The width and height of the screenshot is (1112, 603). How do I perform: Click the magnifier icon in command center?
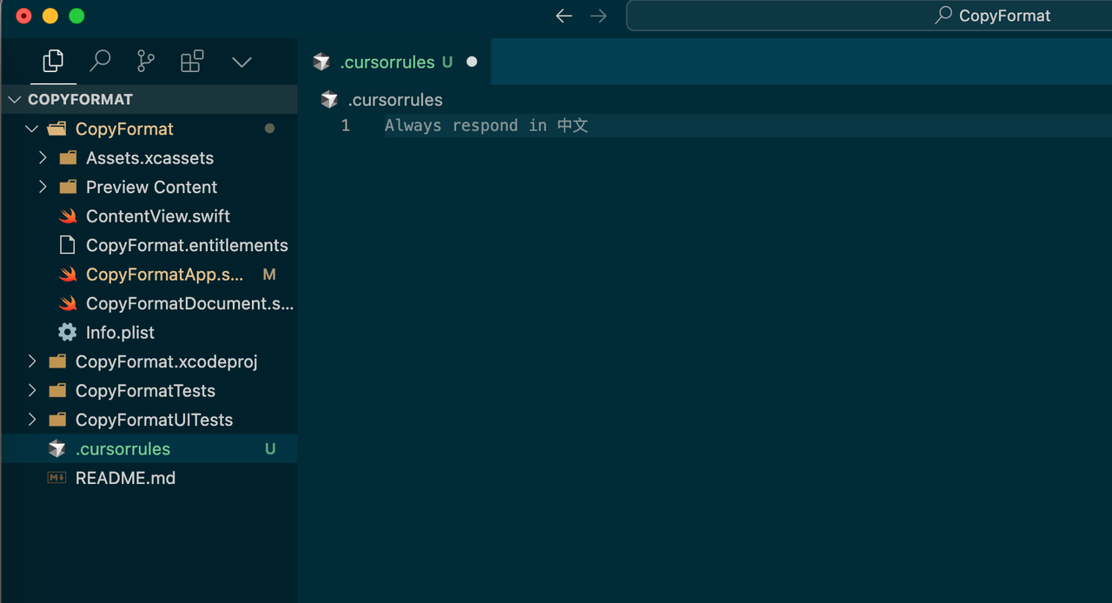[943, 16]
